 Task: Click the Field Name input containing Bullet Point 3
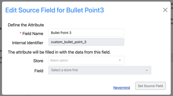pyautogui.click(x=86, y=33)
